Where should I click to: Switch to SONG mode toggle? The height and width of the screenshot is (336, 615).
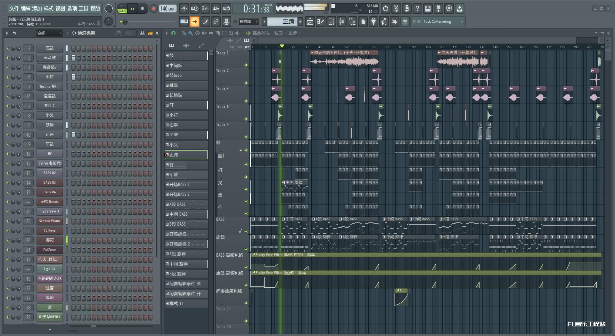(122, 11)
